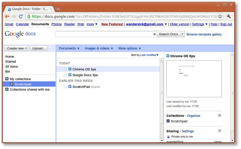Open account dropdown next to wandersick@gmail.com
241x149 pixels.
(x=166, y=24)
